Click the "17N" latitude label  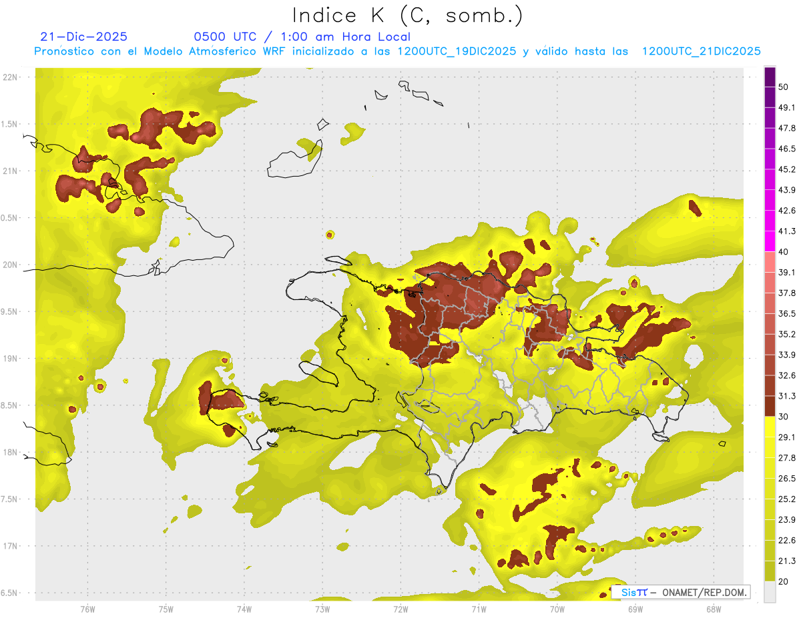[11, 546]
